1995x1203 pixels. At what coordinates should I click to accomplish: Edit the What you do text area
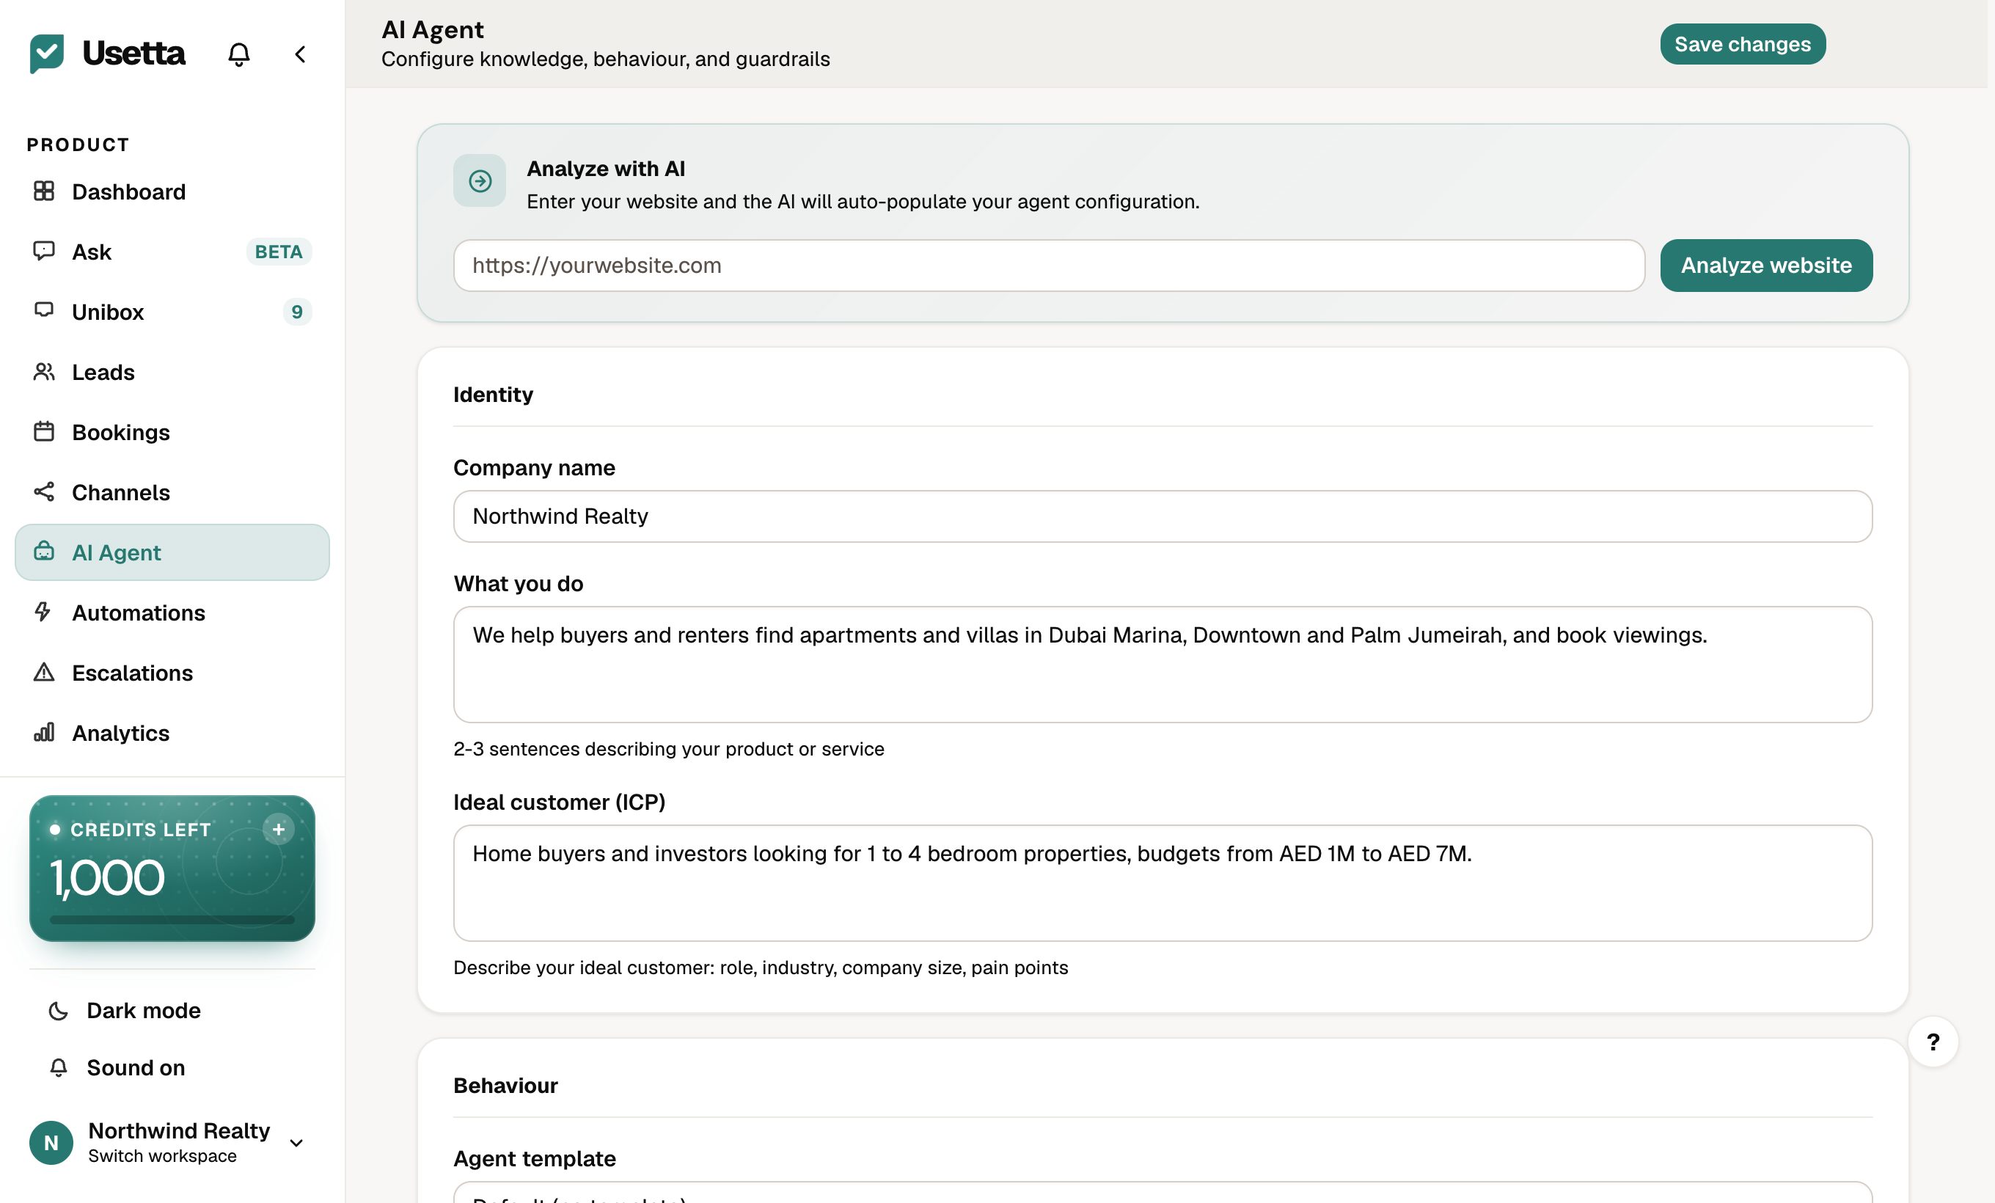tap(1163, 665)
